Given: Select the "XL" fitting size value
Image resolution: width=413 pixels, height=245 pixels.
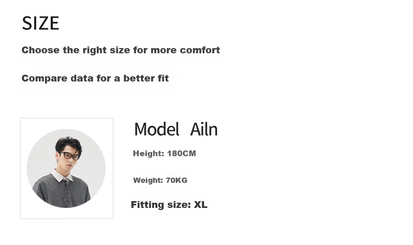Looking at the screenshot, I should 201,204.
